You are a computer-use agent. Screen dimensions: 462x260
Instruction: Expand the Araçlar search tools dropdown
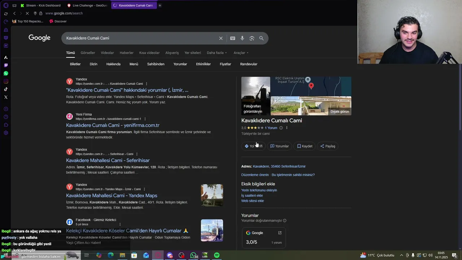point(241,53)
